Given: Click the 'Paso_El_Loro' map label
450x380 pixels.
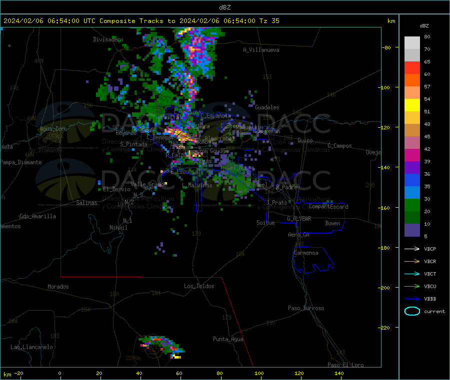Looking at the screenshot, I should pos(345,365).
